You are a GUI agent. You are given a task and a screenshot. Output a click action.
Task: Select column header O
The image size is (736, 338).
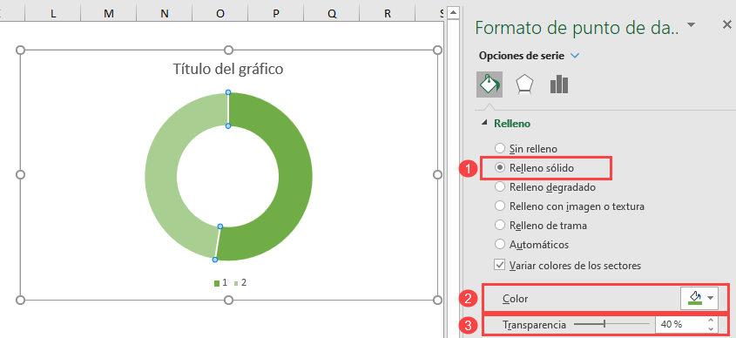pyautogui.click(x=220, y=14)
